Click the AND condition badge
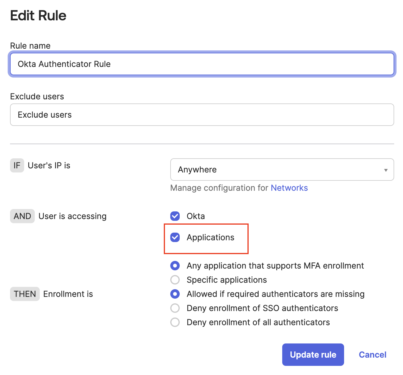This screenshot has height=375, width=403. (22, 216)
